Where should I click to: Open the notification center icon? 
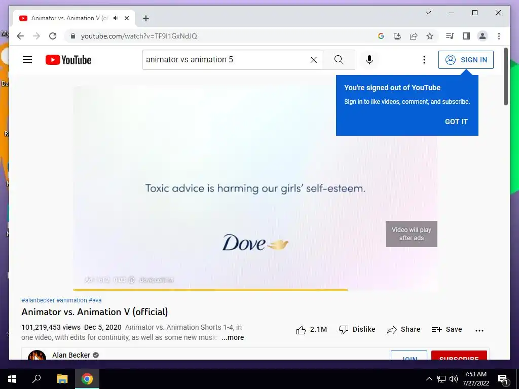click(x=503, y=379)
